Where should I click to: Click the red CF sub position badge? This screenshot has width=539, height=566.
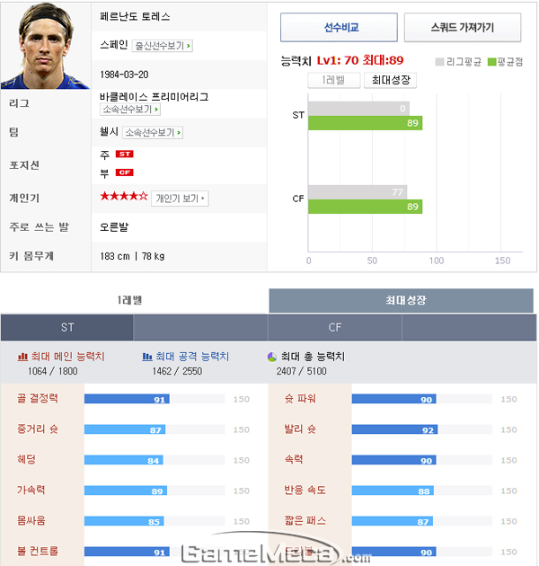click(125, 172)
